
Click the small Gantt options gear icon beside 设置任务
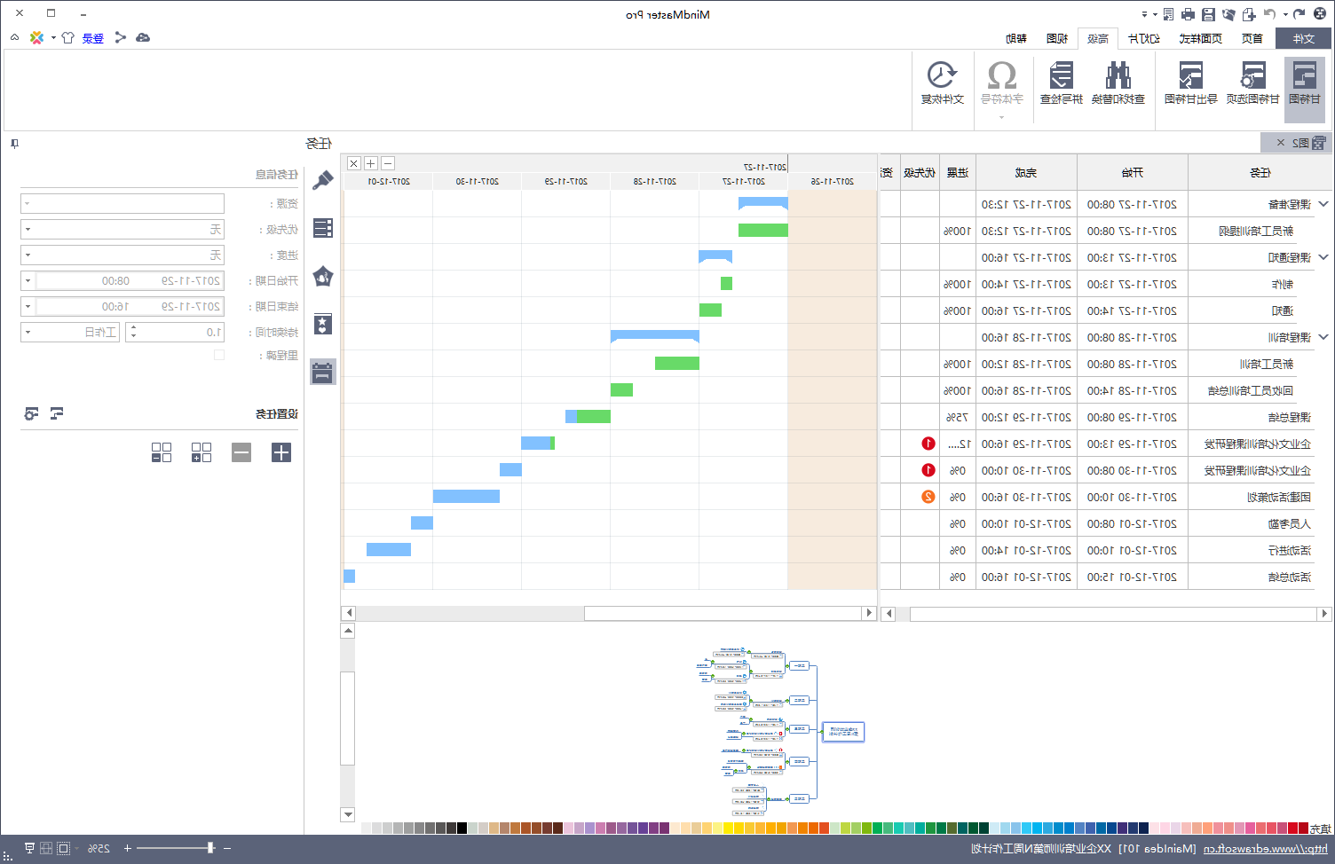(x=32, y=413)
